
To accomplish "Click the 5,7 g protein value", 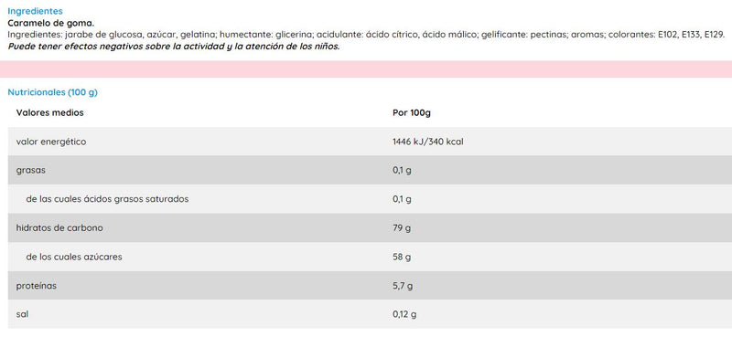I will pos(403,286).
